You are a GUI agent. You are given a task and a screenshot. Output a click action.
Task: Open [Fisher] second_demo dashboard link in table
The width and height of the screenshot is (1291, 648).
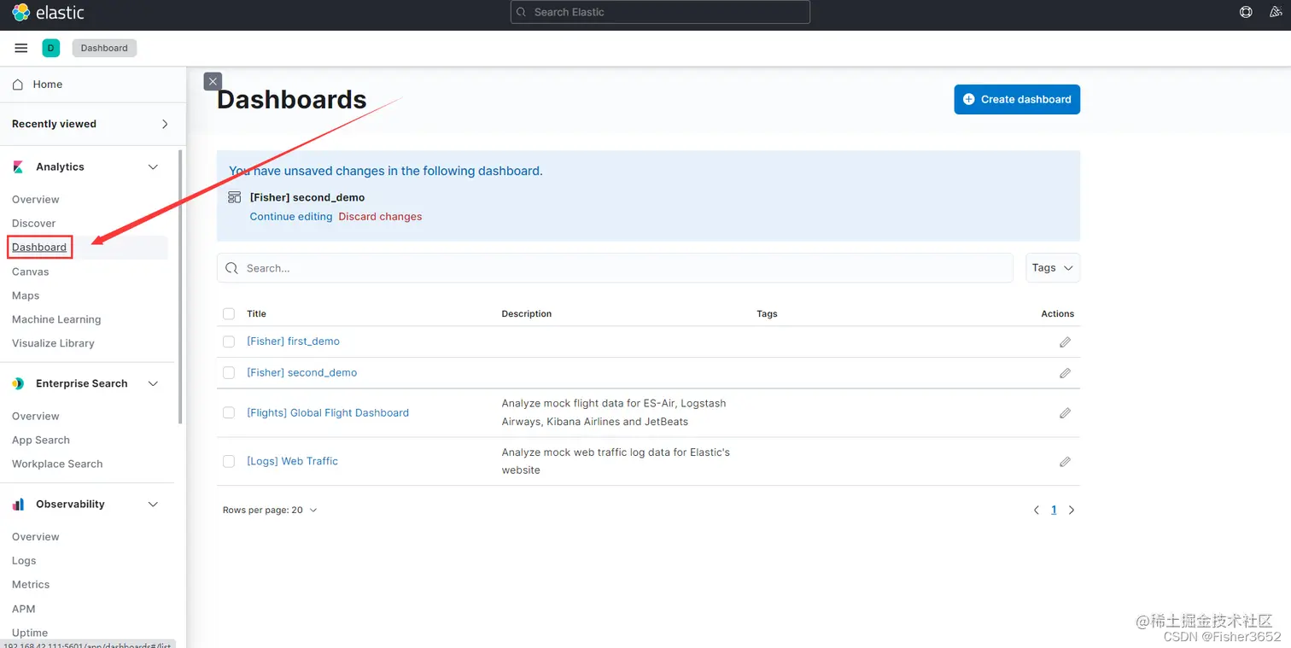[301, 373]
